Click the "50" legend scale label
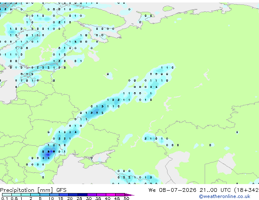 [x=127, y=198]
